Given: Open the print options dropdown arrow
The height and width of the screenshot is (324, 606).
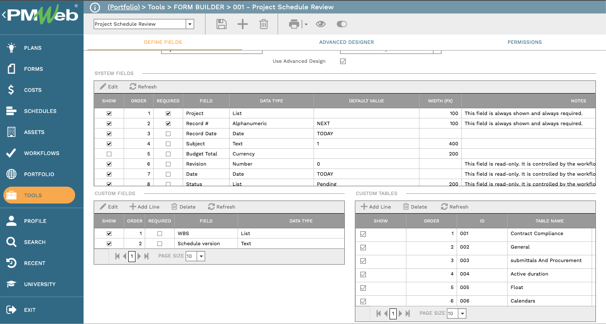Looking at the screenshot, I should coord(306,24).
